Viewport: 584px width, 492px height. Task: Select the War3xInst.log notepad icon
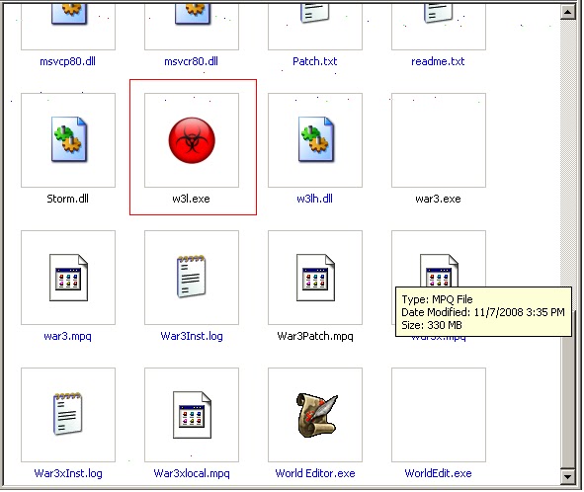point(68,414)
